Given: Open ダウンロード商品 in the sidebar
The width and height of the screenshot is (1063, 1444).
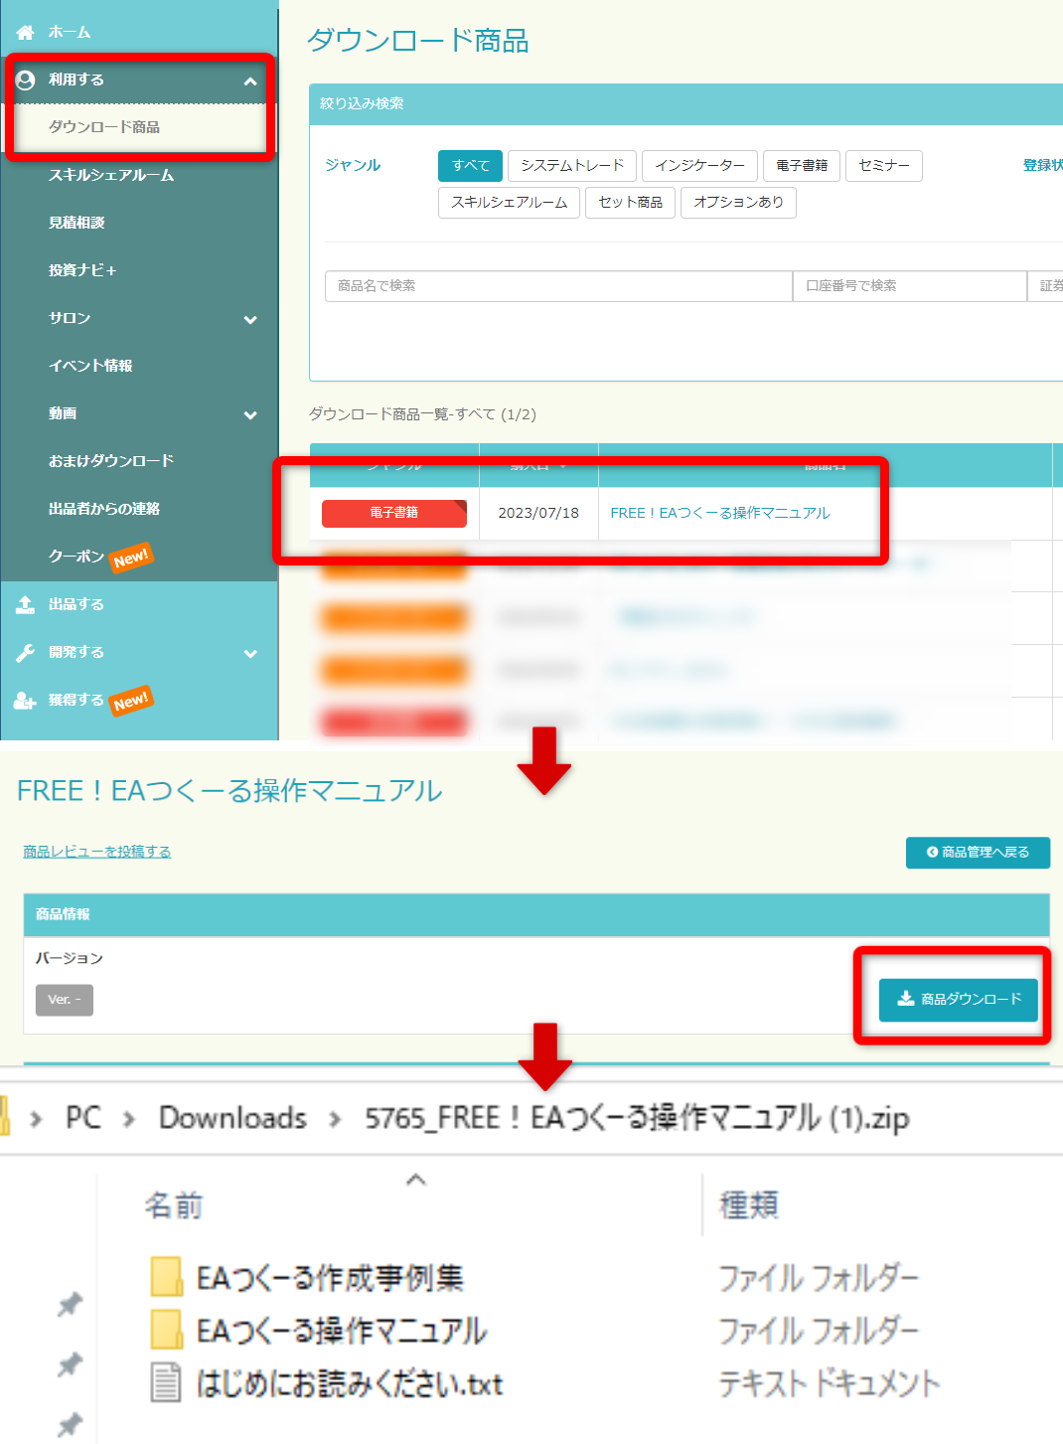Looking at the screenshot, I should click(x=104, y=127).
